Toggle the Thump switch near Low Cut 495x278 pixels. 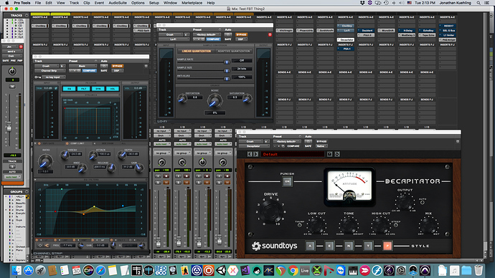point(300,225)
